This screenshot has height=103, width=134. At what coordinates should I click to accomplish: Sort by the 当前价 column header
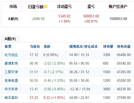tap(35, 46)
